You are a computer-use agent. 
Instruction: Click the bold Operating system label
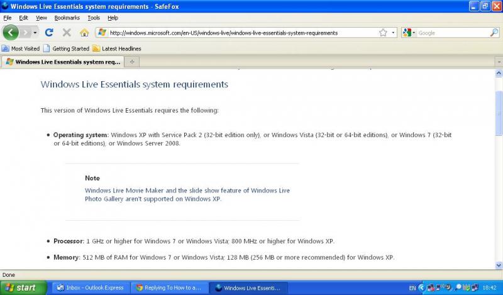point(81,135)
